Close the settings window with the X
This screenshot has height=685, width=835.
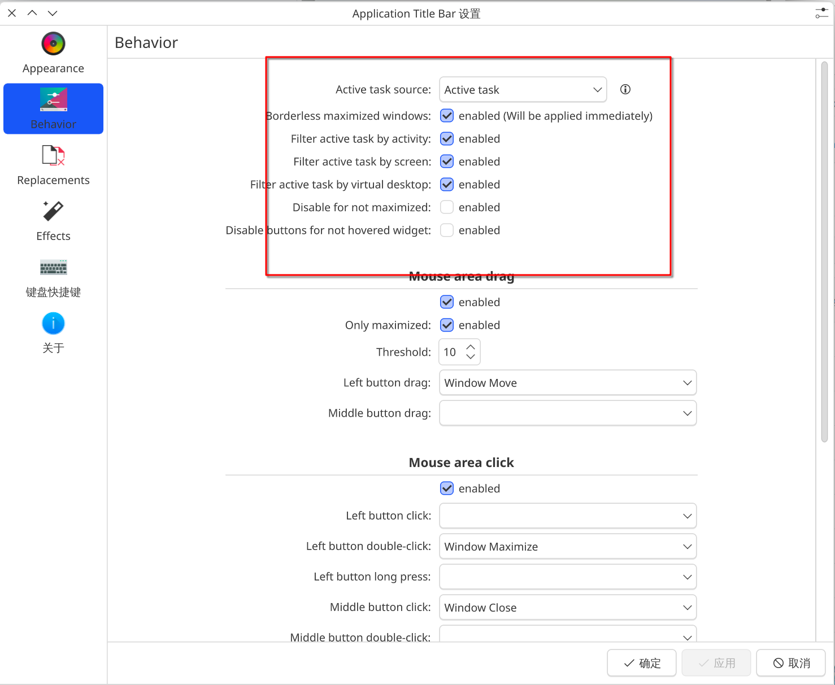[x=12, y=13]
